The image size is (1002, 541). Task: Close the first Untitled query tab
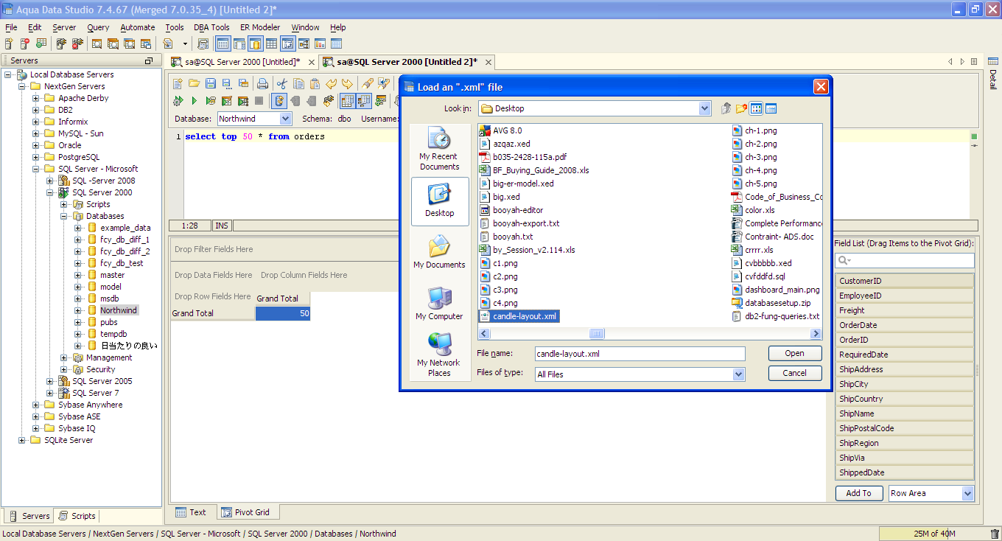click(x=311, y=62)
